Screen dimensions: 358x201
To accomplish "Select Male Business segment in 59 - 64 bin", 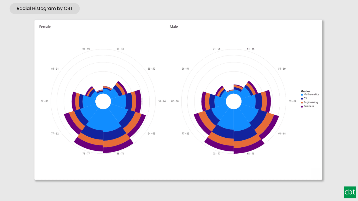I will click(268, 102).
